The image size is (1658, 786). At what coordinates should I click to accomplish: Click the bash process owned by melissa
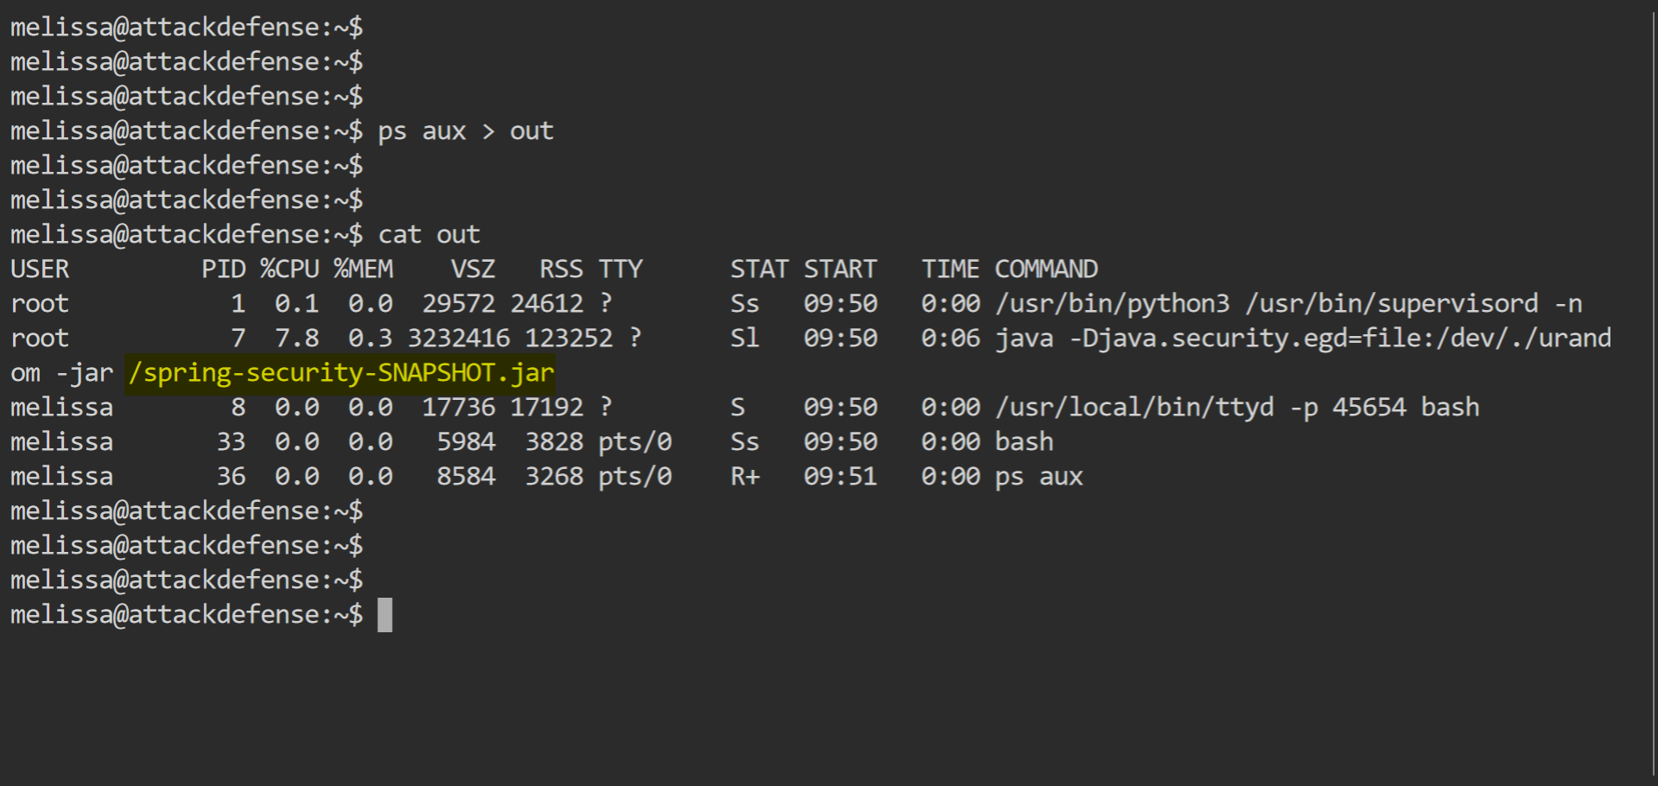1023,441
